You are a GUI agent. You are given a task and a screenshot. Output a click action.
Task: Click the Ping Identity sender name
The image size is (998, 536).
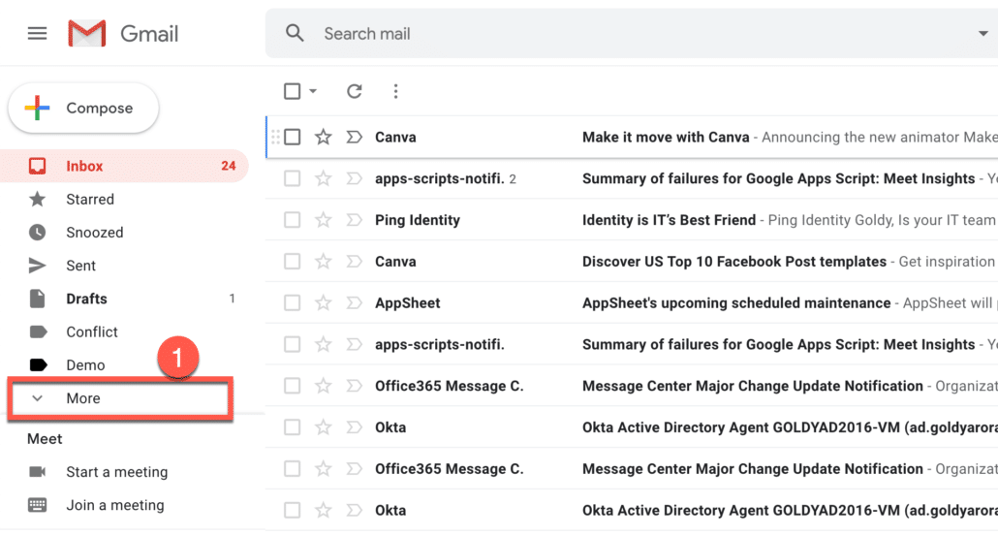418,220
